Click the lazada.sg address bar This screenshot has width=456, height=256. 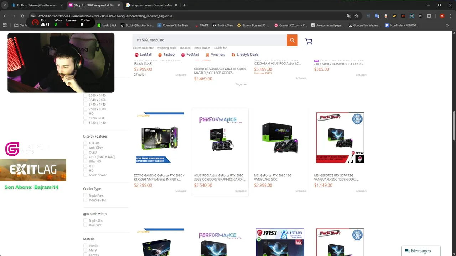(185, 16)
